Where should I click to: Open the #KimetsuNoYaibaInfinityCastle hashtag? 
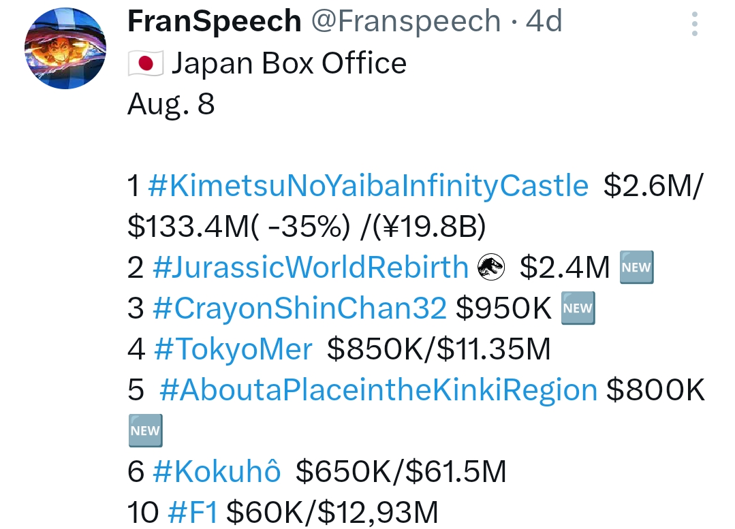click(x=367, y=186)
